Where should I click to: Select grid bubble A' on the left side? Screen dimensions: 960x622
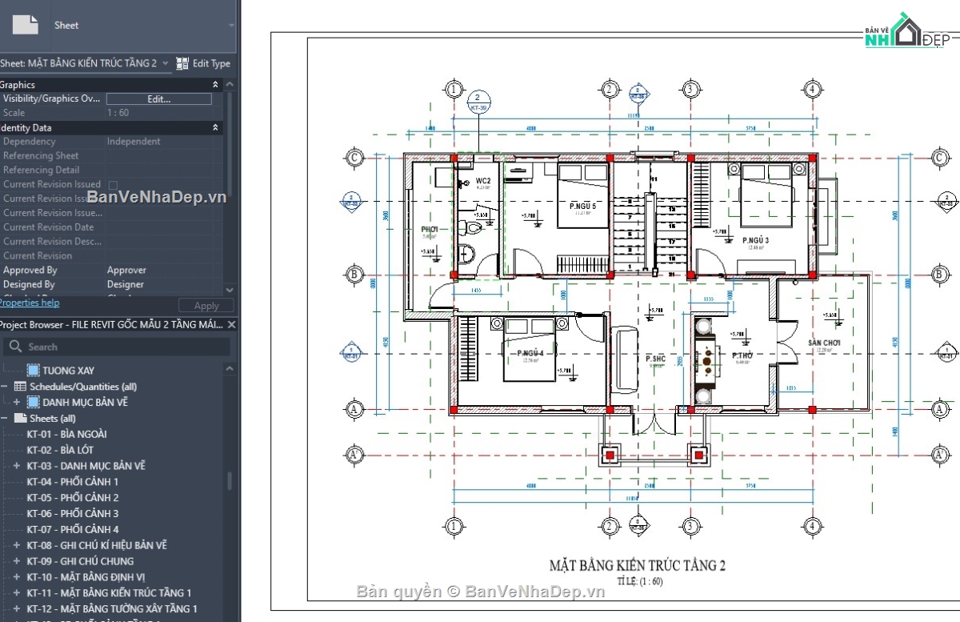click(x=354, y=455)
